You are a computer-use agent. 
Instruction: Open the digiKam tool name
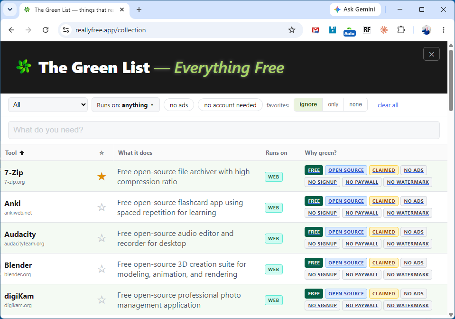point(19,296)
